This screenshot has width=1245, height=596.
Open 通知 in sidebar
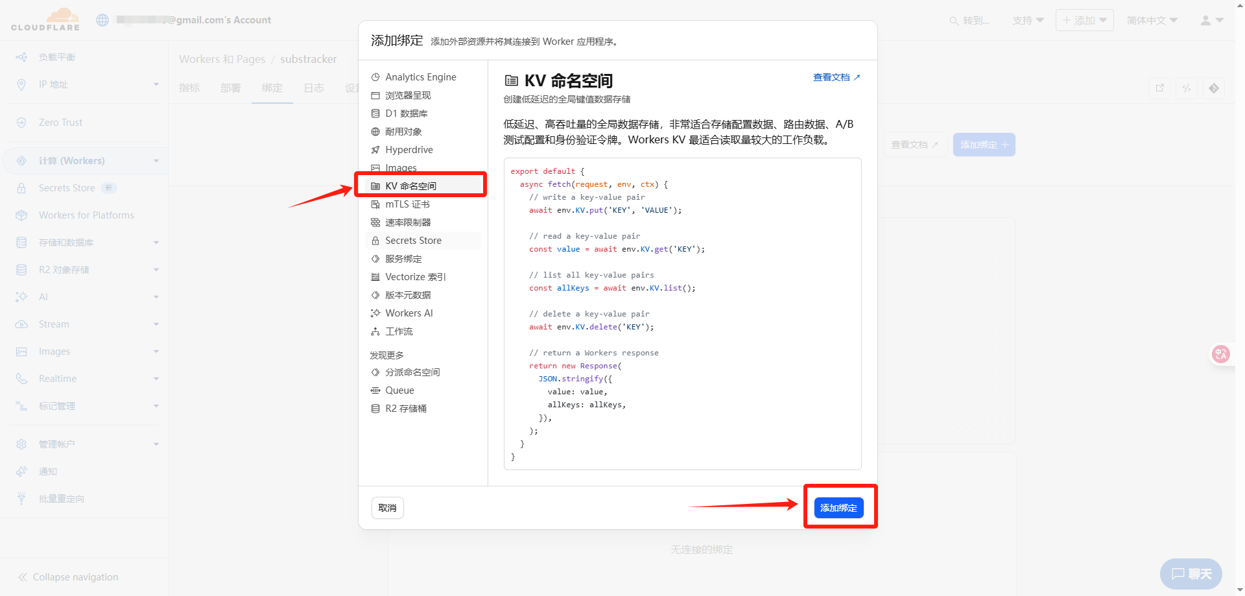pyautogui.click(x=48, y=471)
